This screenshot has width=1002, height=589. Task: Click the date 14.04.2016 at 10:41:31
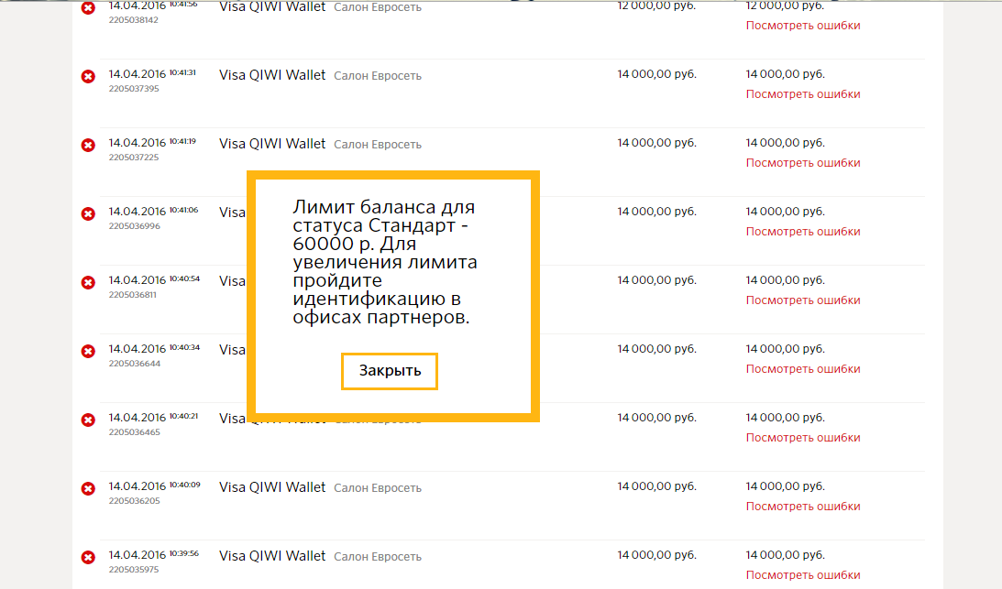coord(137,74)
